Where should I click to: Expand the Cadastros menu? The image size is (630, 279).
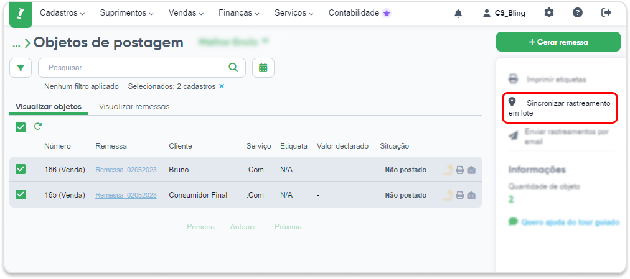coord(62,13)
